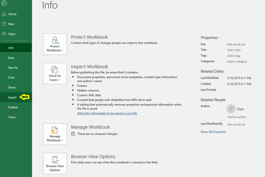Image resolution: width=265 pixels, height=177 pixels.
Task: Click the User author avatar circle
Action: click(231, 109)
